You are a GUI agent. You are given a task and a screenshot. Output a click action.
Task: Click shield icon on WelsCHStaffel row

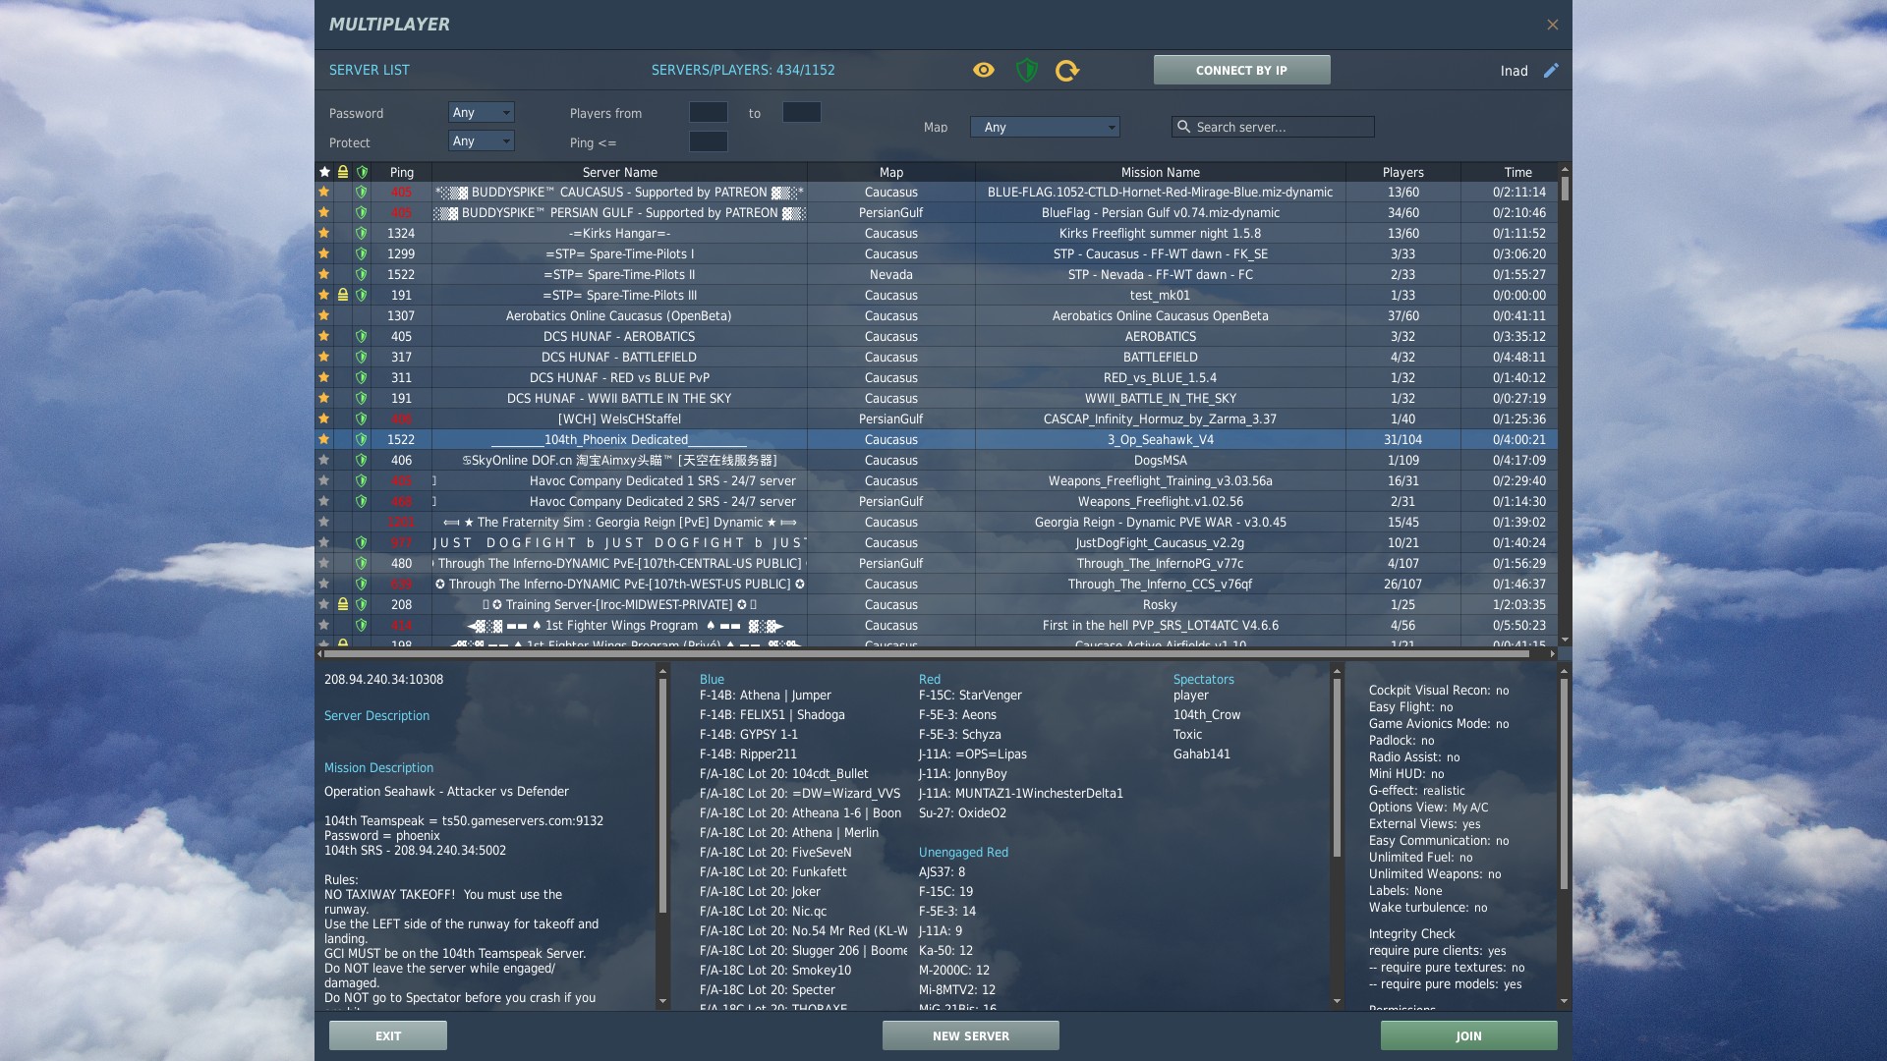coord(362,419)
